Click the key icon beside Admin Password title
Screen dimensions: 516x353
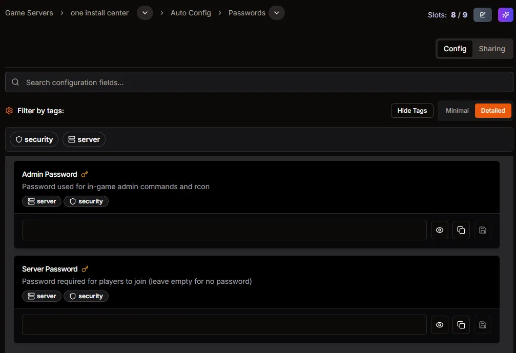click(85, 174)
